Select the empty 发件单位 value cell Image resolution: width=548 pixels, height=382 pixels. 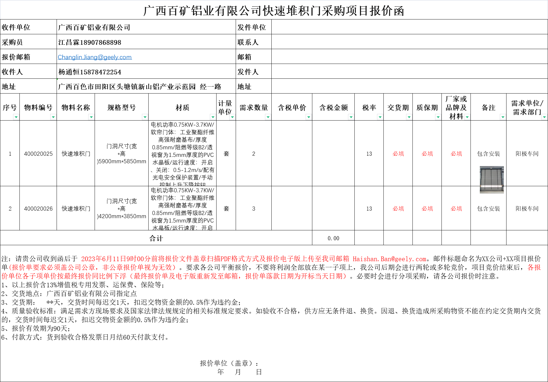point(410,27)
